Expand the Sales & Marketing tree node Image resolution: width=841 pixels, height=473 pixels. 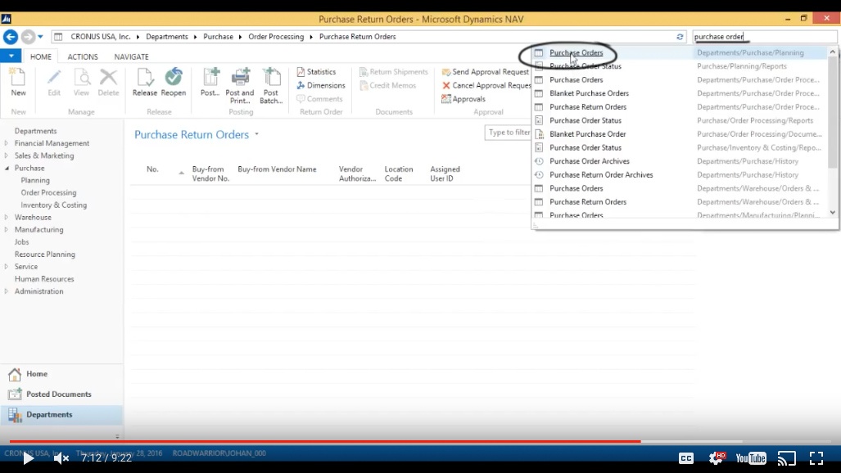click(7, 155)
